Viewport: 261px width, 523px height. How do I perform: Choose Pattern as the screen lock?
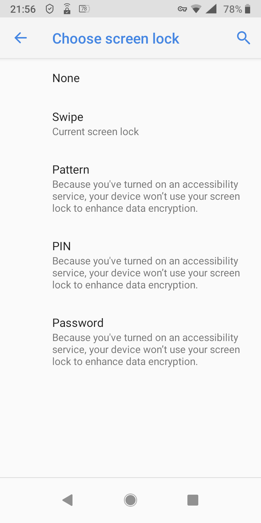[145, 189]
